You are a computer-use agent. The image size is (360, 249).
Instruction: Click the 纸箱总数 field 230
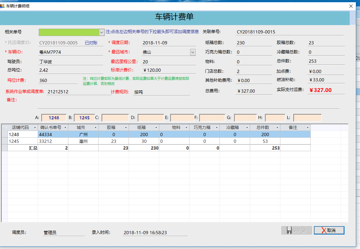[x=254, y=43]
